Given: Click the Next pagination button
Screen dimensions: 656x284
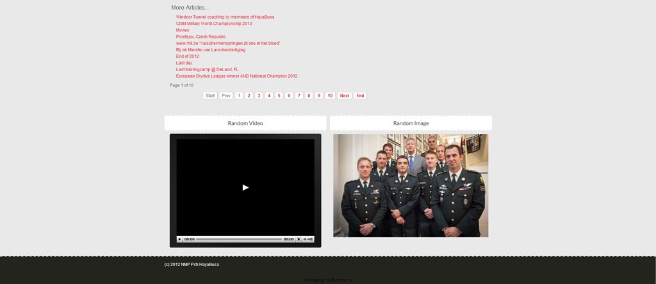Looking at the screenshot, I should [345, 96].
